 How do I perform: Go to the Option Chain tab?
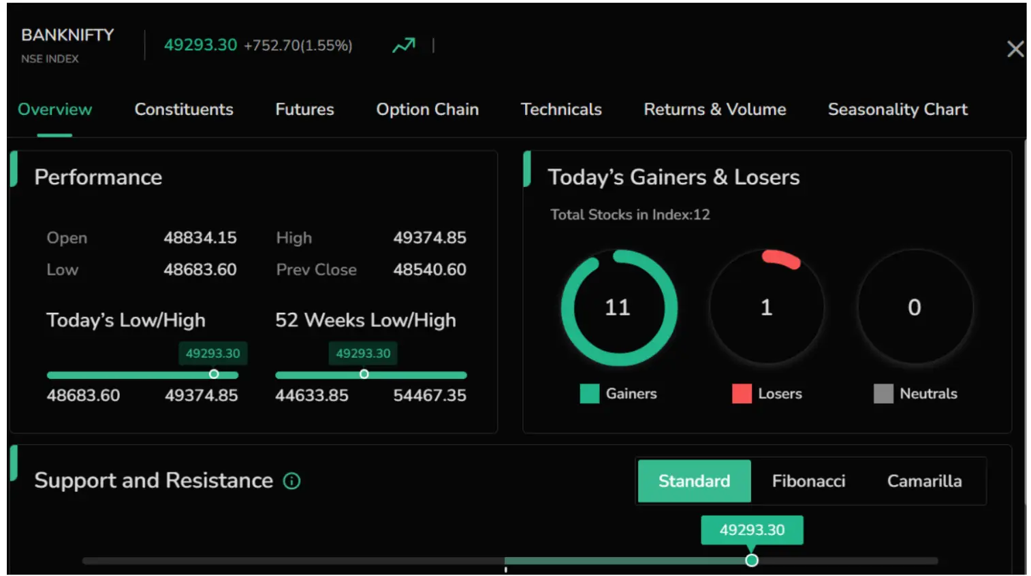click(x=428, y=109)
